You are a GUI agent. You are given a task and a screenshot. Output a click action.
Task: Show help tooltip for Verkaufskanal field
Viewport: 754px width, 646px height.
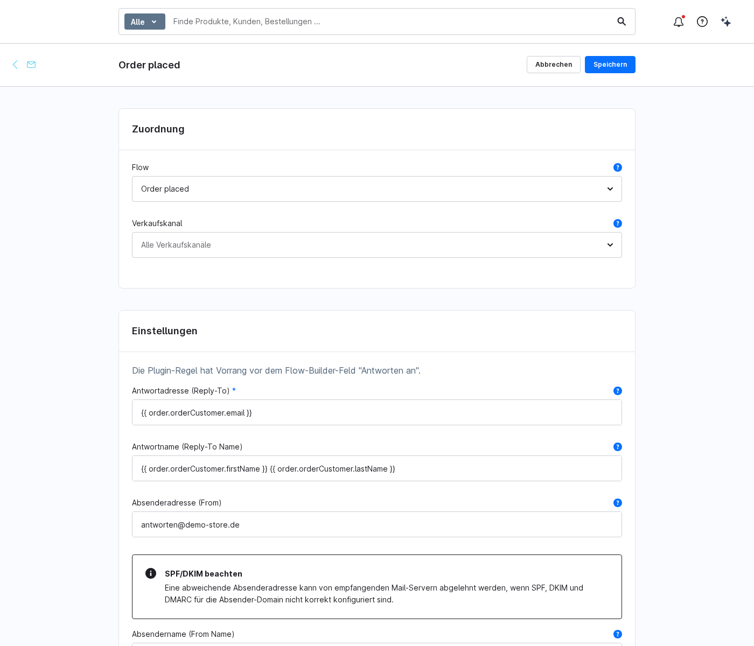point(618,223)
